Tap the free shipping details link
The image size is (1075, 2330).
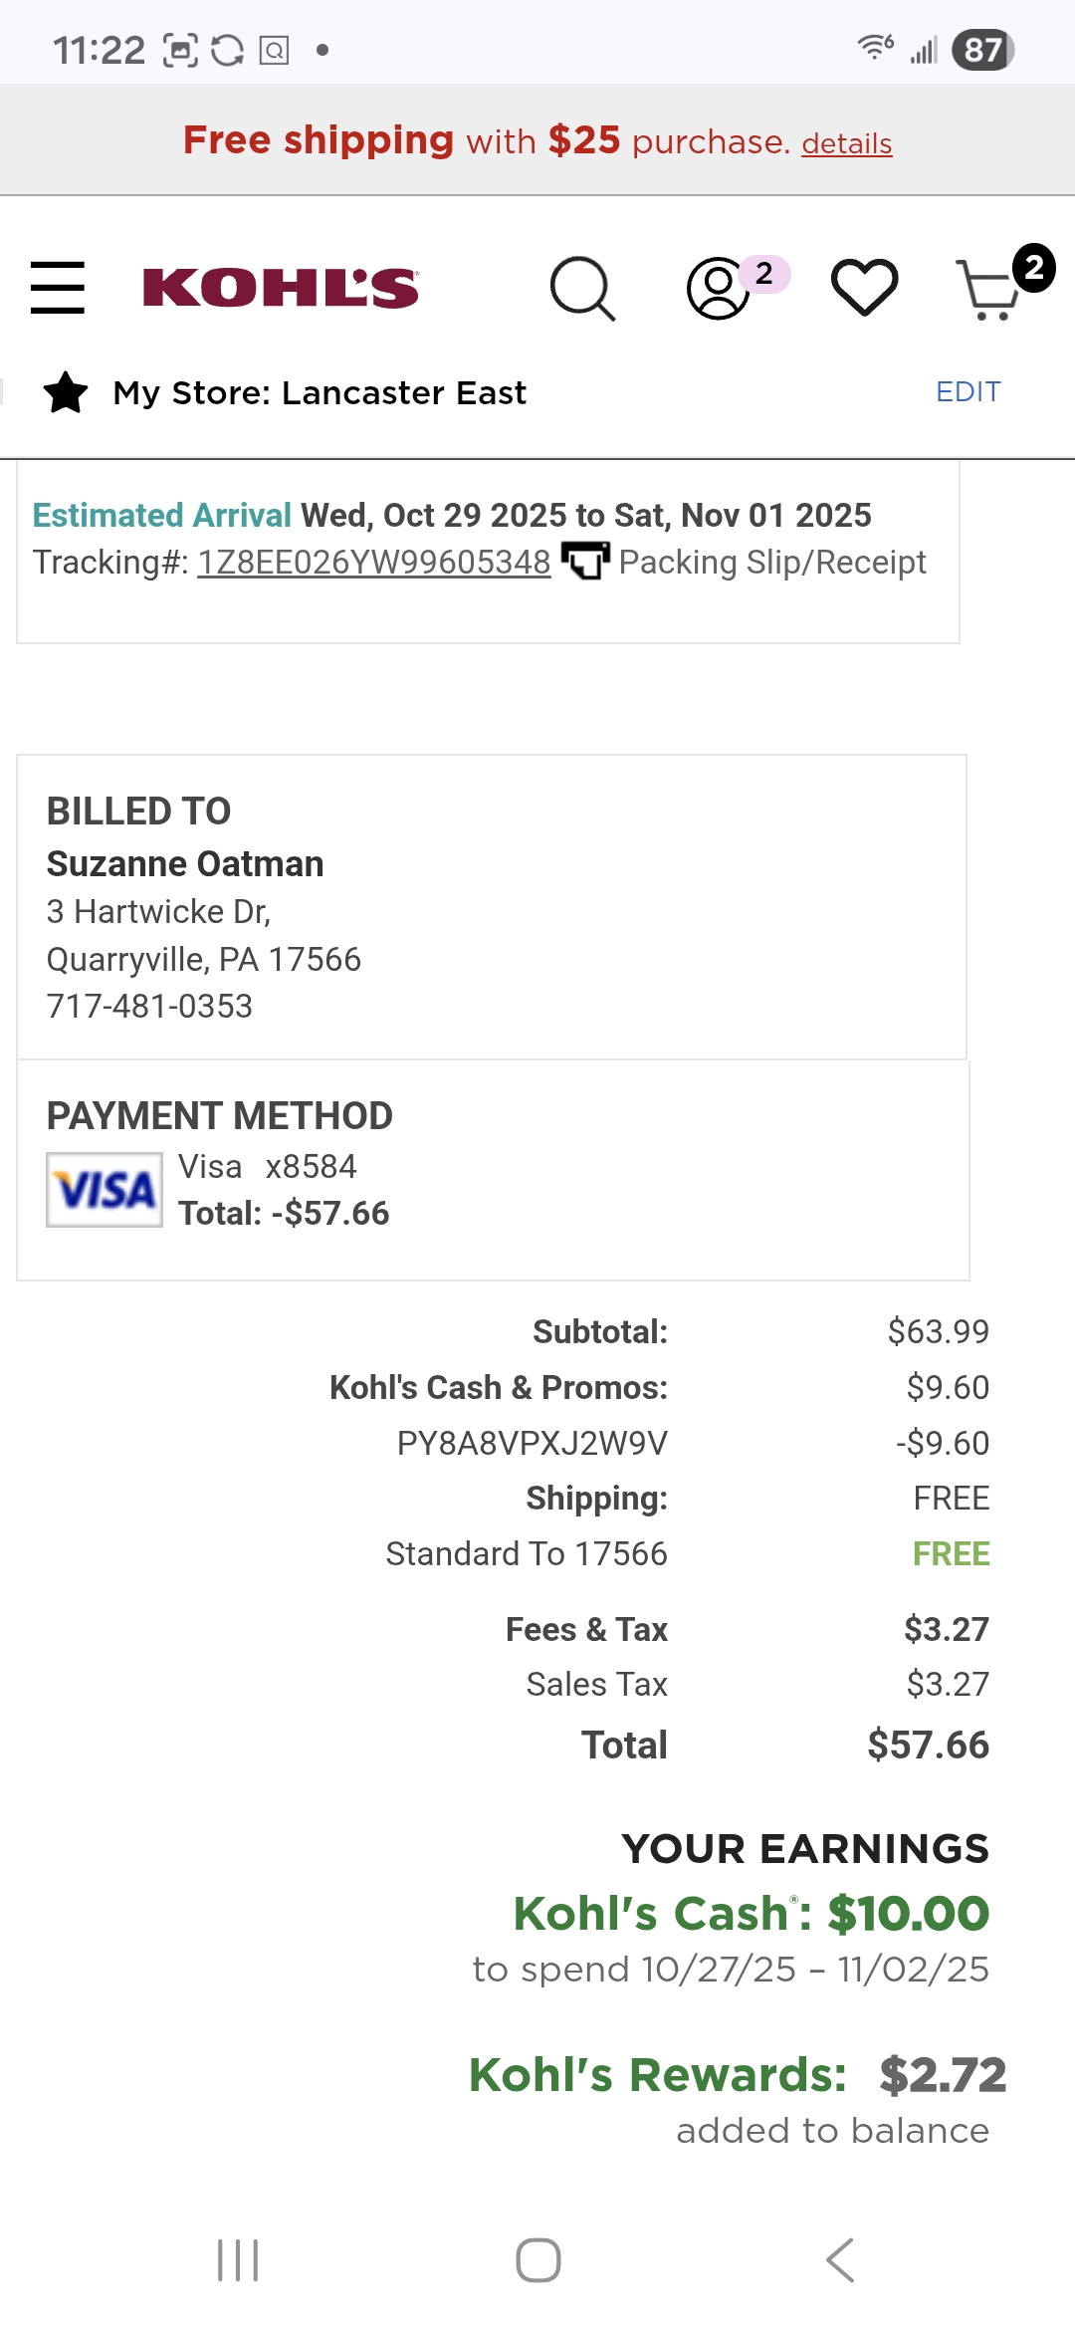click(847, 143)
